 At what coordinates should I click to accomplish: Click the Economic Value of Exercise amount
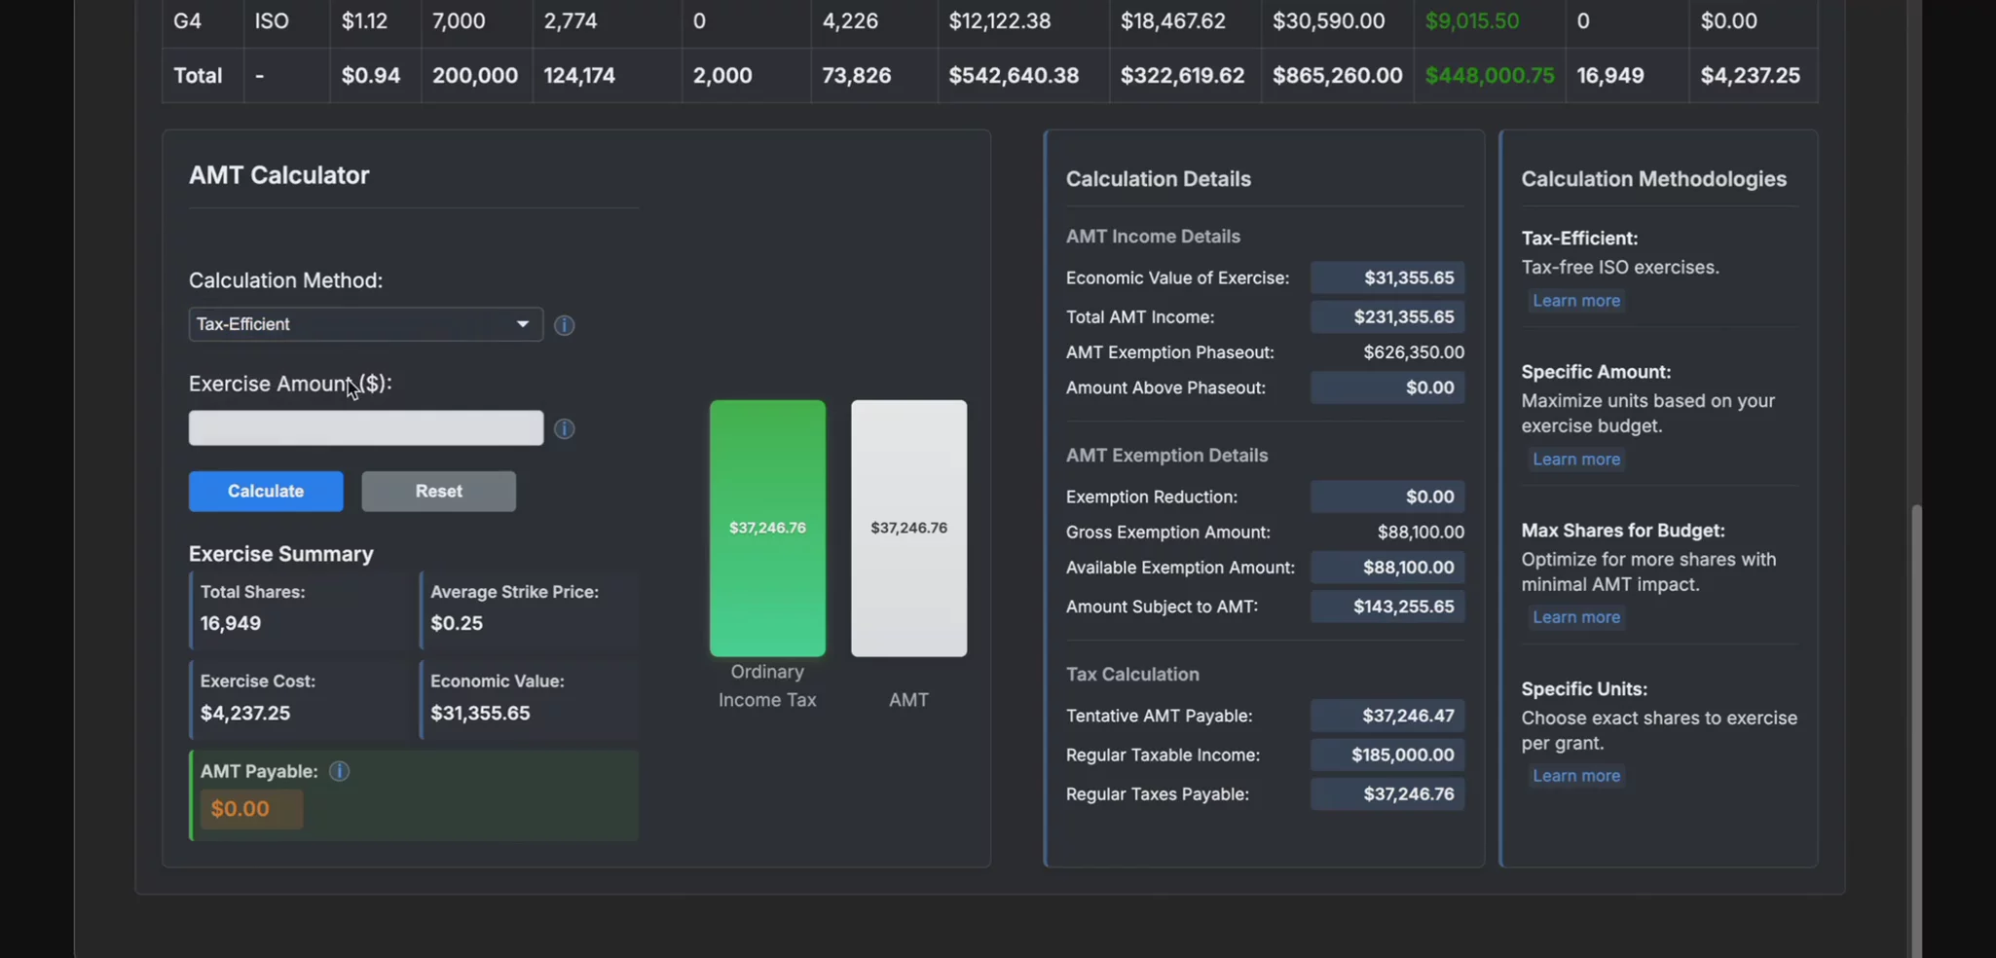[x=1386, y=278]
